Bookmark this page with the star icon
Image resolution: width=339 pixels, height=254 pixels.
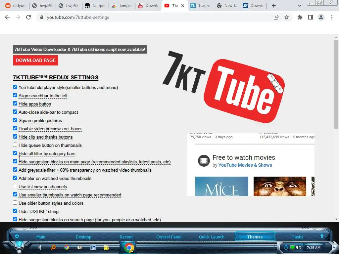(287, 17)
